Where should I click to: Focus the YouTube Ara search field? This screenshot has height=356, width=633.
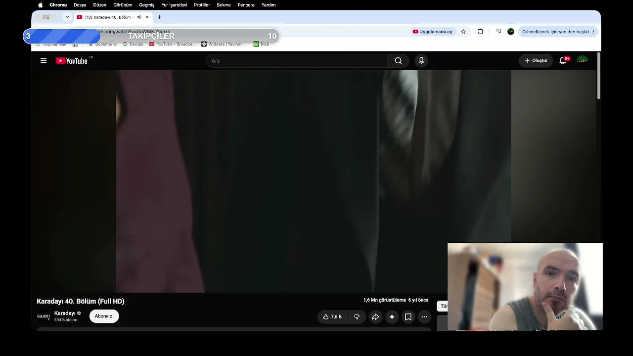(x=297, y=61)
